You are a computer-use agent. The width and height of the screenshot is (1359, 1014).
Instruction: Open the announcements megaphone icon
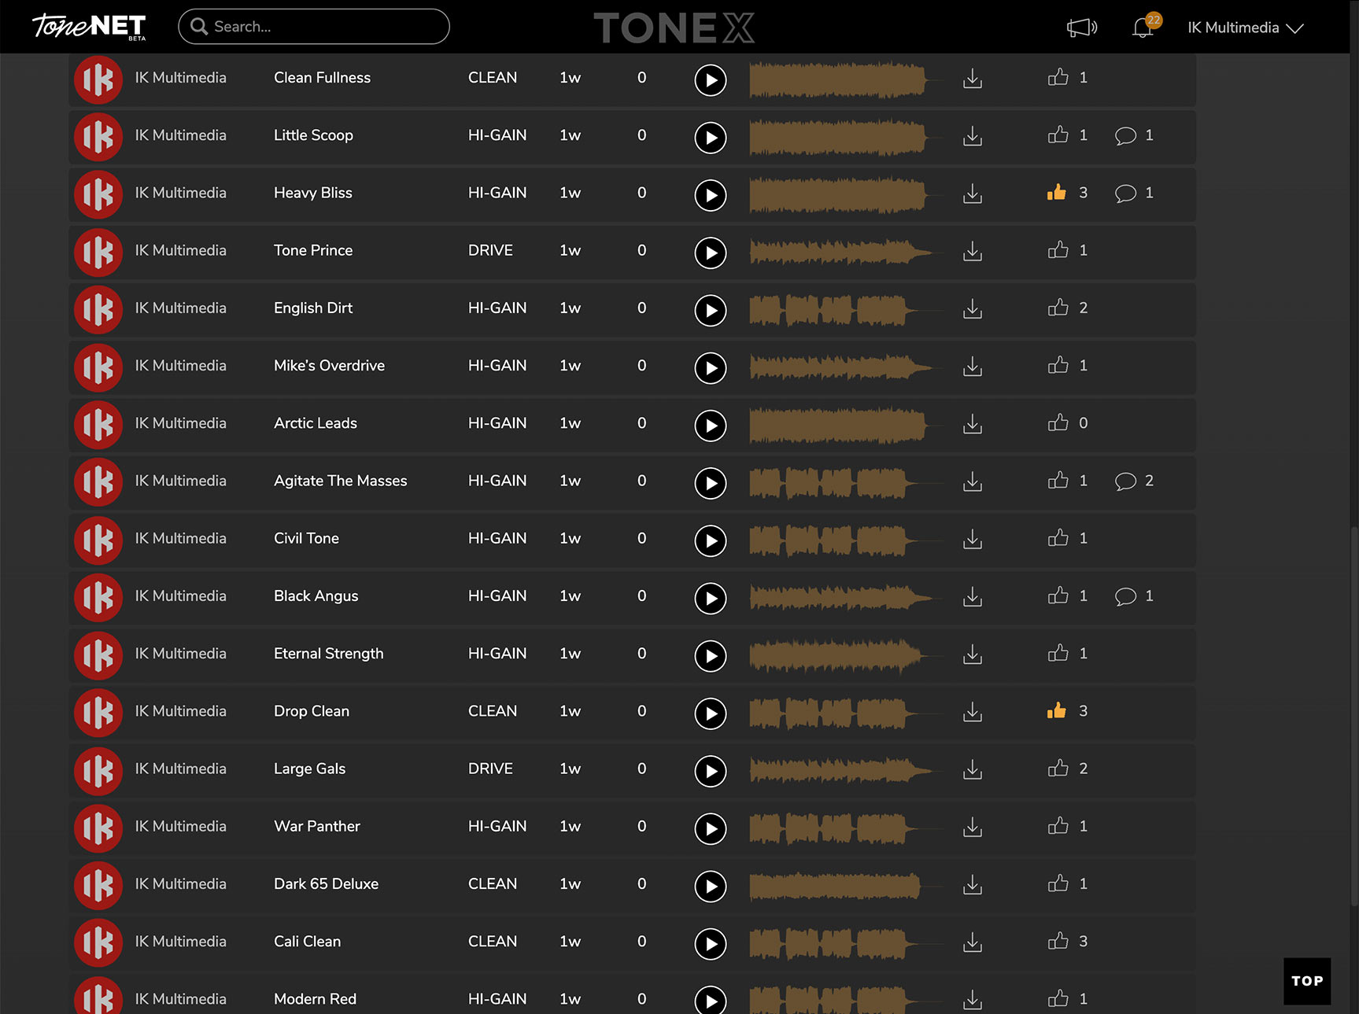(1081, 28)
